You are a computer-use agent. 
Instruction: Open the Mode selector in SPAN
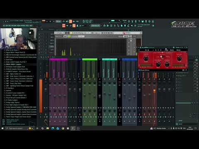click(126, 36)
